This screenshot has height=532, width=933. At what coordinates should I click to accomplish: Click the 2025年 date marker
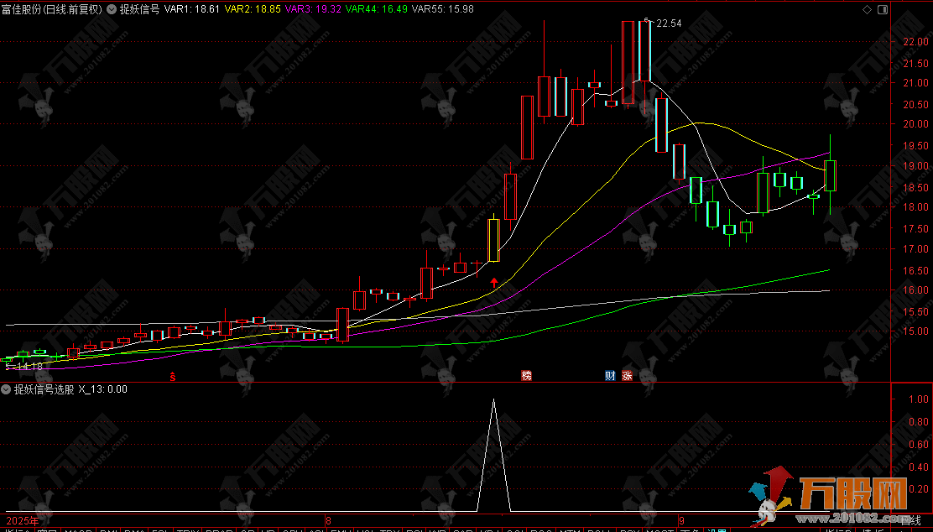point(23,521)
